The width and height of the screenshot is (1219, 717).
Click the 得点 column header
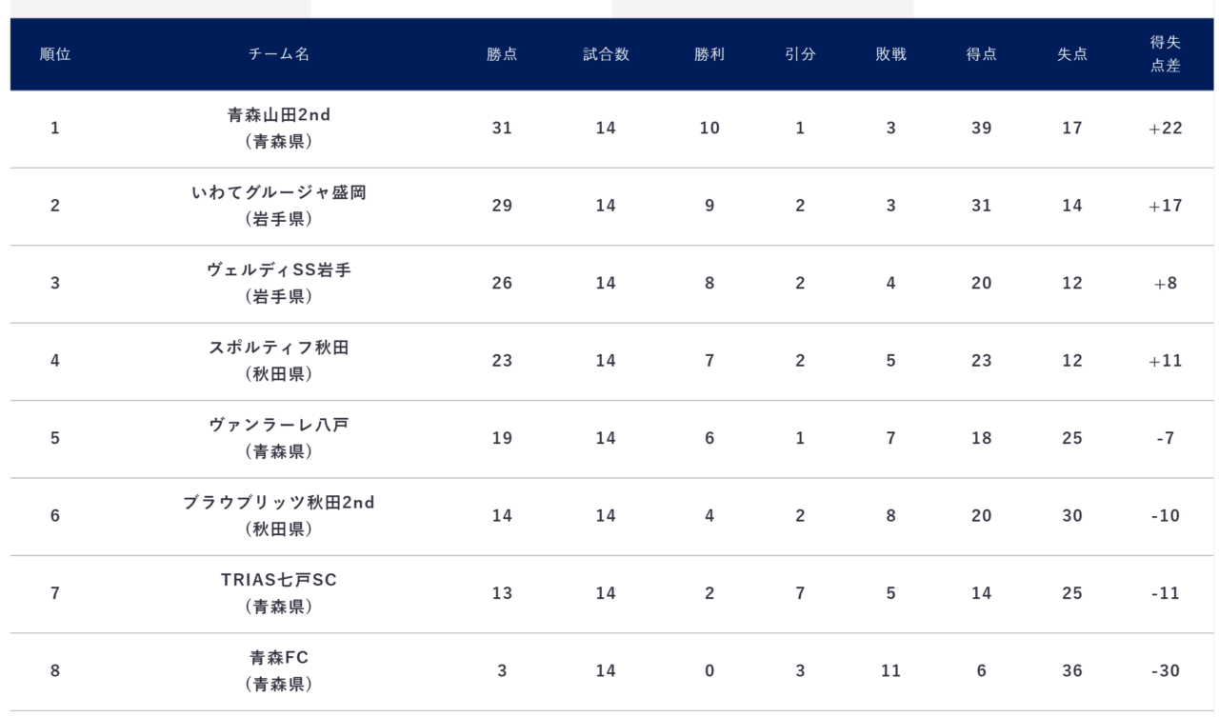point(981,54)
